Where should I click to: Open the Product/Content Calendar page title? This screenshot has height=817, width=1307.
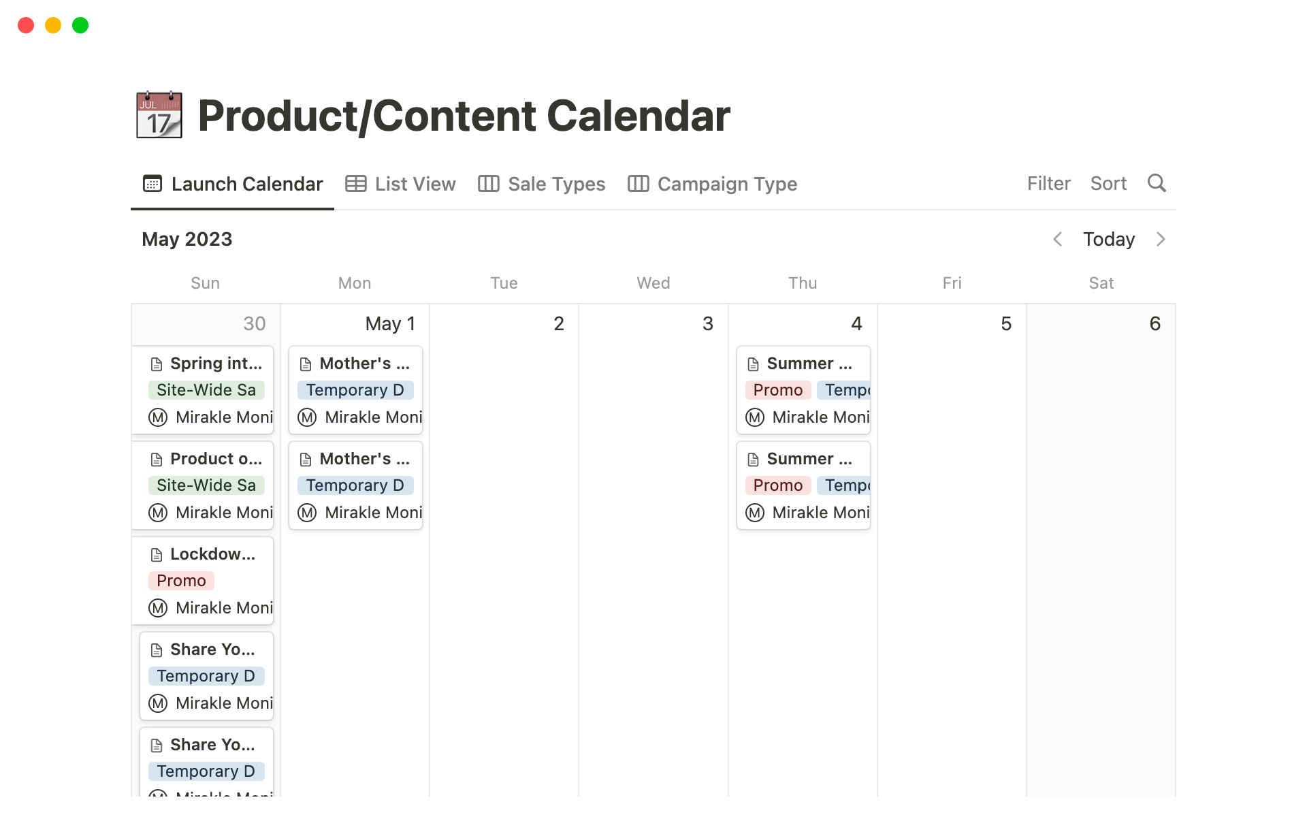click(464, 116)
